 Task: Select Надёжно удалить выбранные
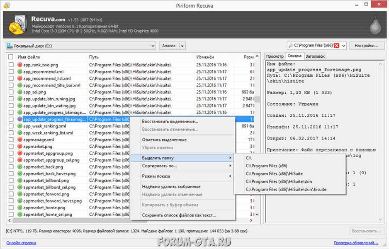point(183,187)
